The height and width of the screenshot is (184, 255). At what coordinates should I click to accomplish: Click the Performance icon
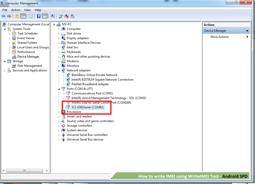(14, 52)
